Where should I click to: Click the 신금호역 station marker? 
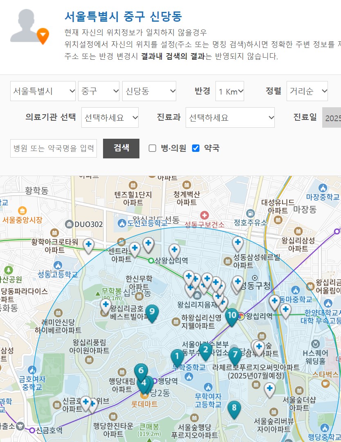[32, 430]
